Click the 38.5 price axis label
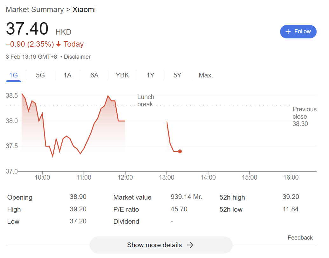Screen dimensions: 329x258 [12, 96]
